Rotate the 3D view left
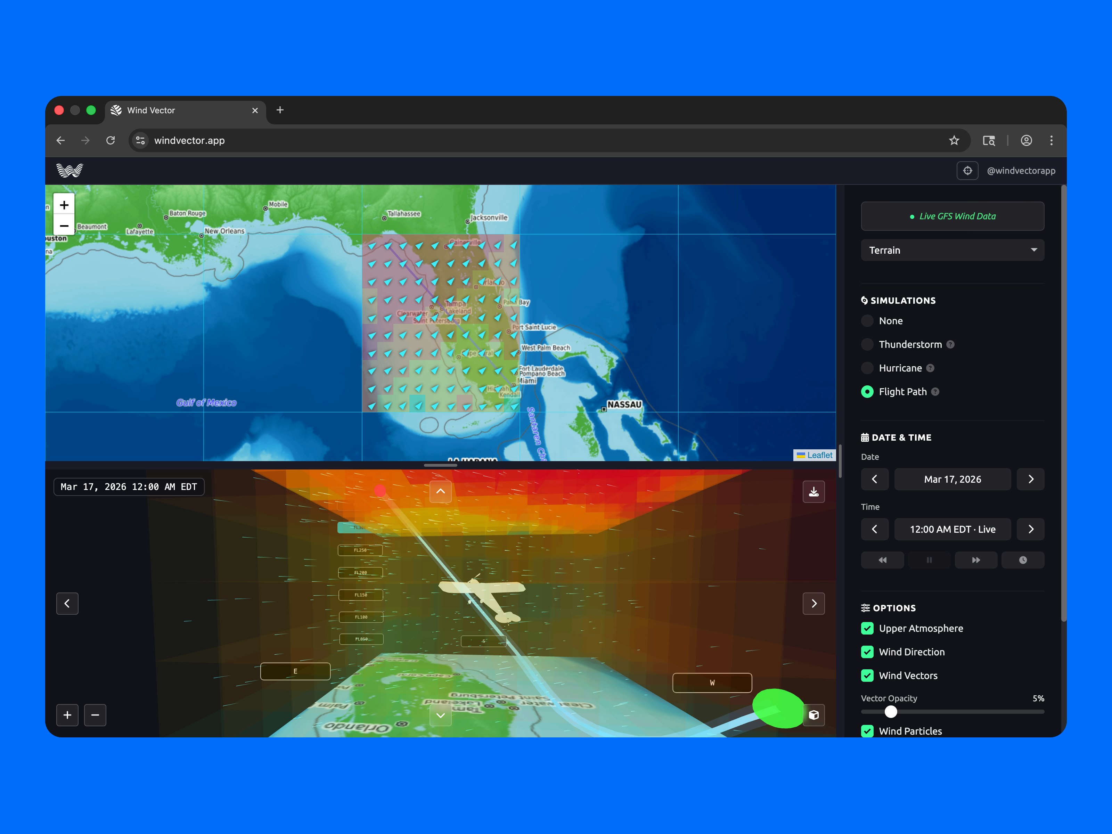Viewport: 1112px width, 834px height. (67, 603)
